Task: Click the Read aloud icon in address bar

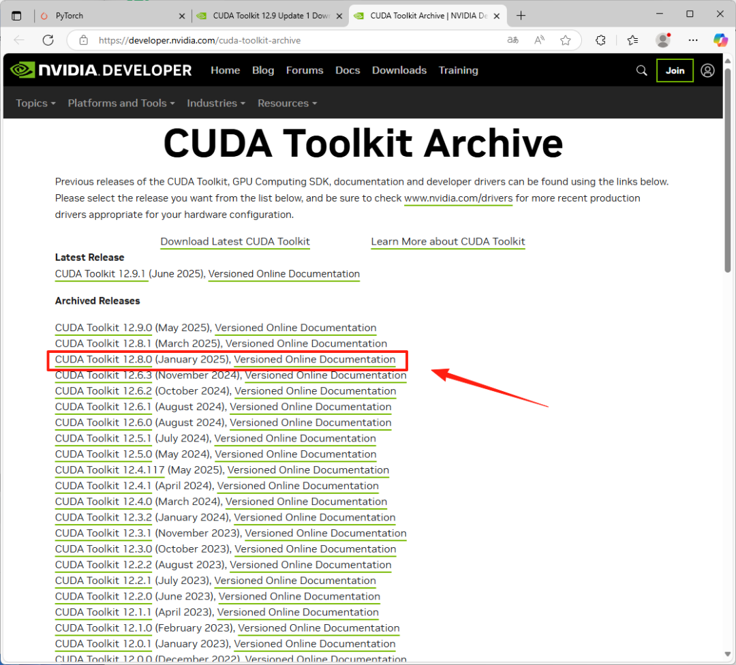Action: 539,40
